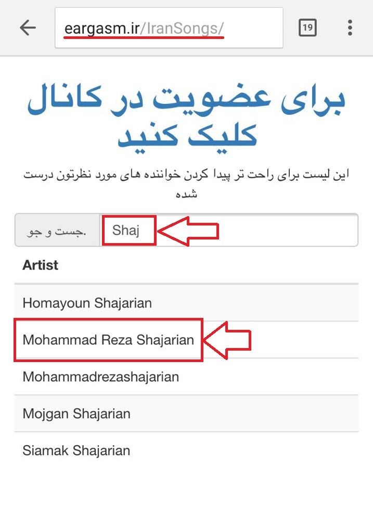The image size is (373, 521).
Task: Open the browser three-dot overflow menu
Action: pyautogui.click(x=350, y=28)
